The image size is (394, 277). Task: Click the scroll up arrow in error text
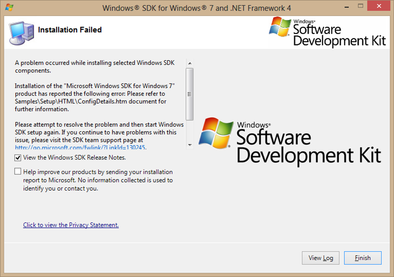tap(190, 63)
